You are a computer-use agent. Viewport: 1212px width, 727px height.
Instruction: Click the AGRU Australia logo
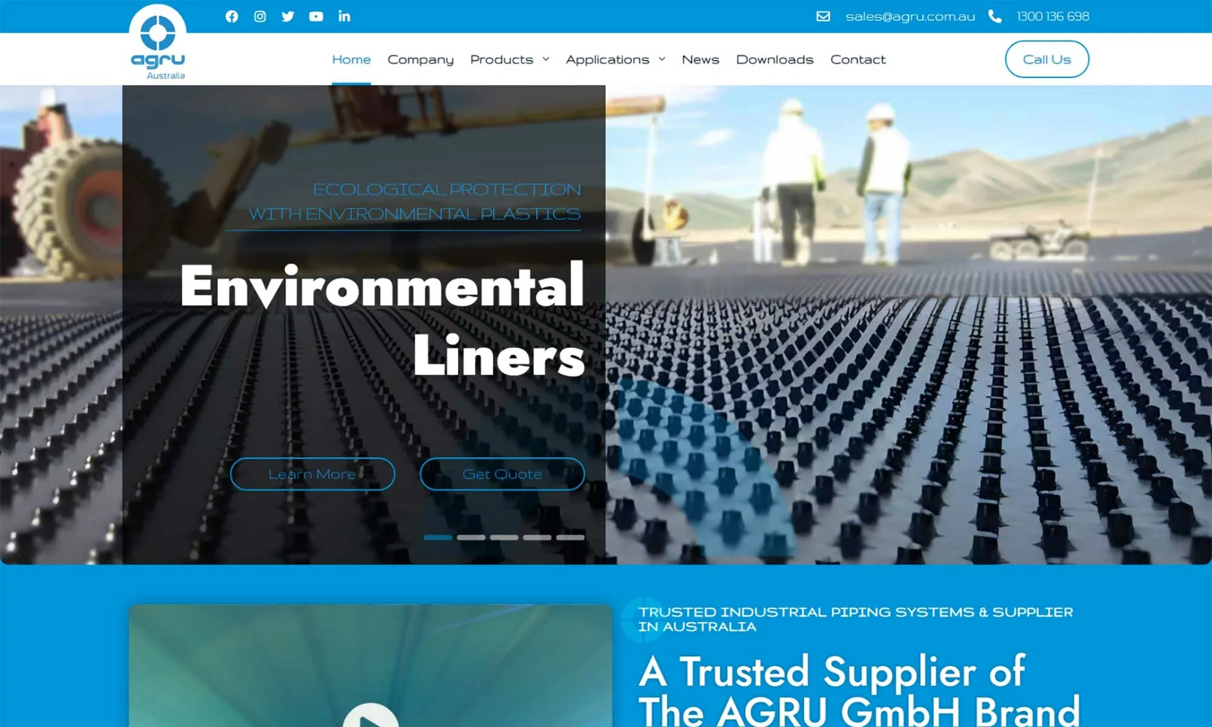coord(158,44)
